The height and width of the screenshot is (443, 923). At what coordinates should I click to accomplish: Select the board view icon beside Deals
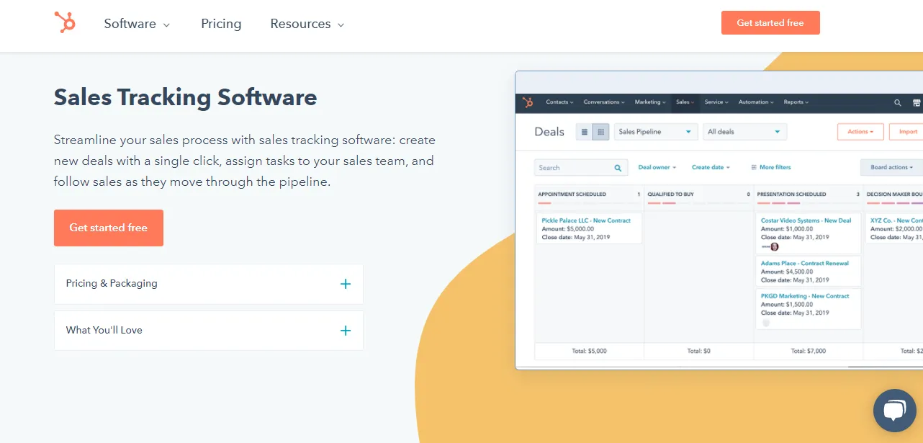pos(601,132)
